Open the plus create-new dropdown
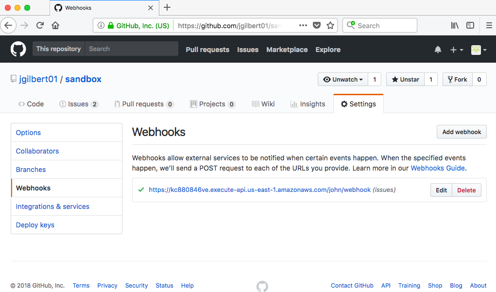The image size is (496, 292). pos(456,50)
